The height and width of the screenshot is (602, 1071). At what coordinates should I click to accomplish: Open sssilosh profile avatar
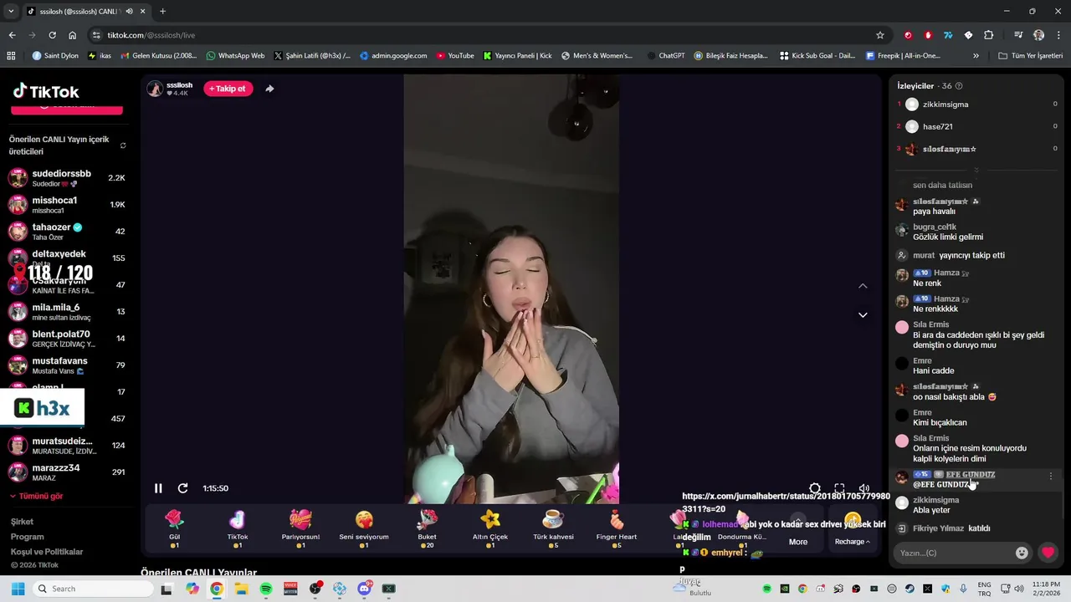pyautogui.click(x=155, y=89)
